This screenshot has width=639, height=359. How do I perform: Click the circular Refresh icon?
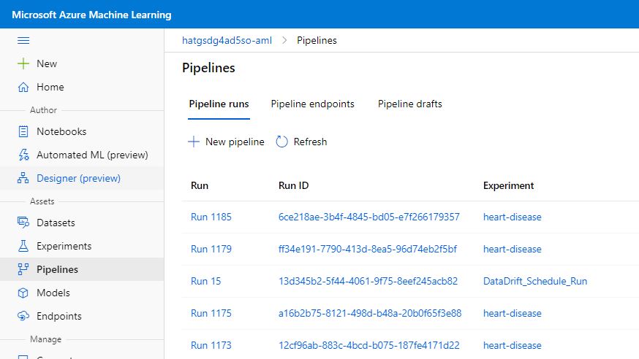pyautogui.click(x=281, y=142)
